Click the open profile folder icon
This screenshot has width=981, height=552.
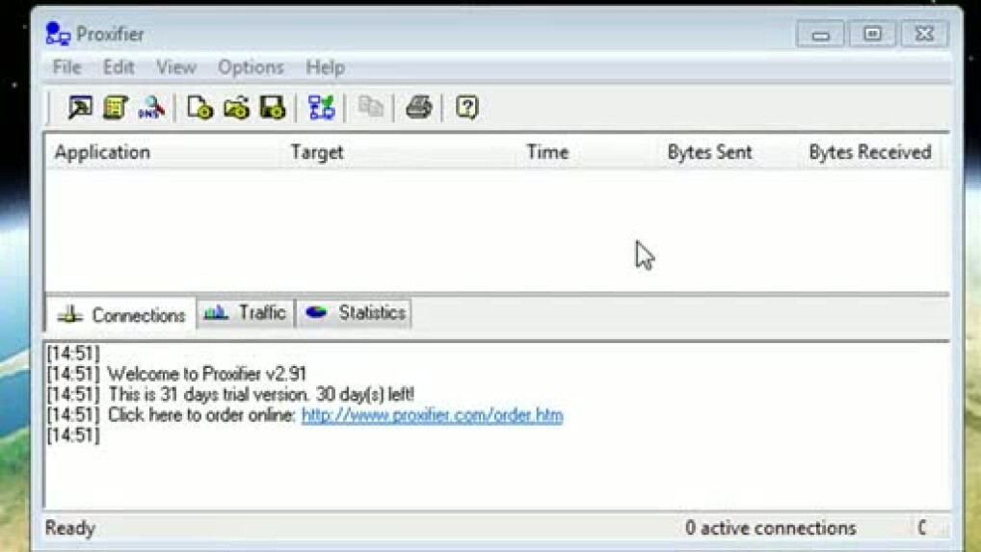[x=236, y=107]
